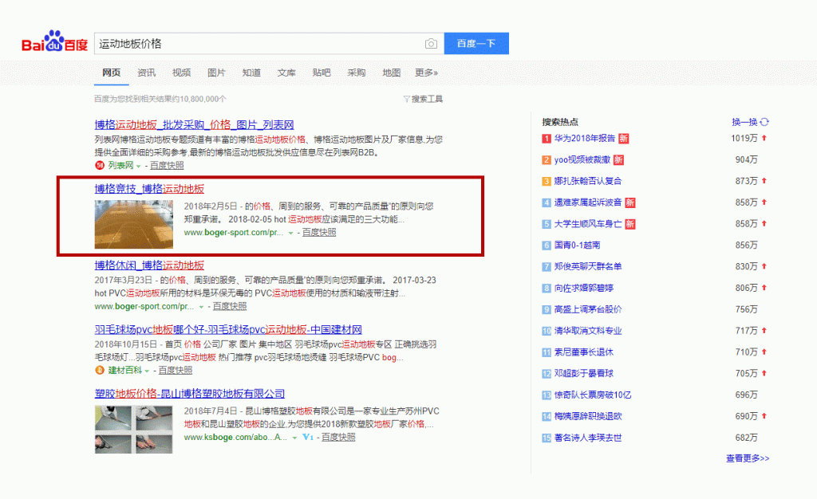Open hot search 梅姨愿辞职换退欧
Image resolution: width=817 pixels, height=499 pixels.
point(588,416)
